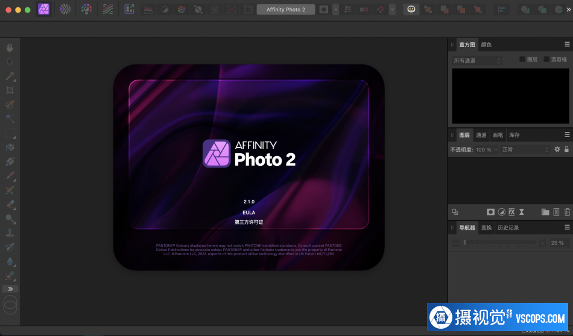Click the 不透明度 100 % field
The image size is (573, 336).
coord(484,150)
